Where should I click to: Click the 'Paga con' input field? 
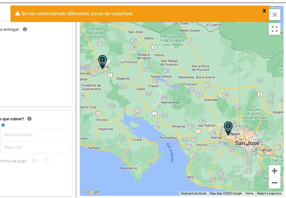[35, 147]
